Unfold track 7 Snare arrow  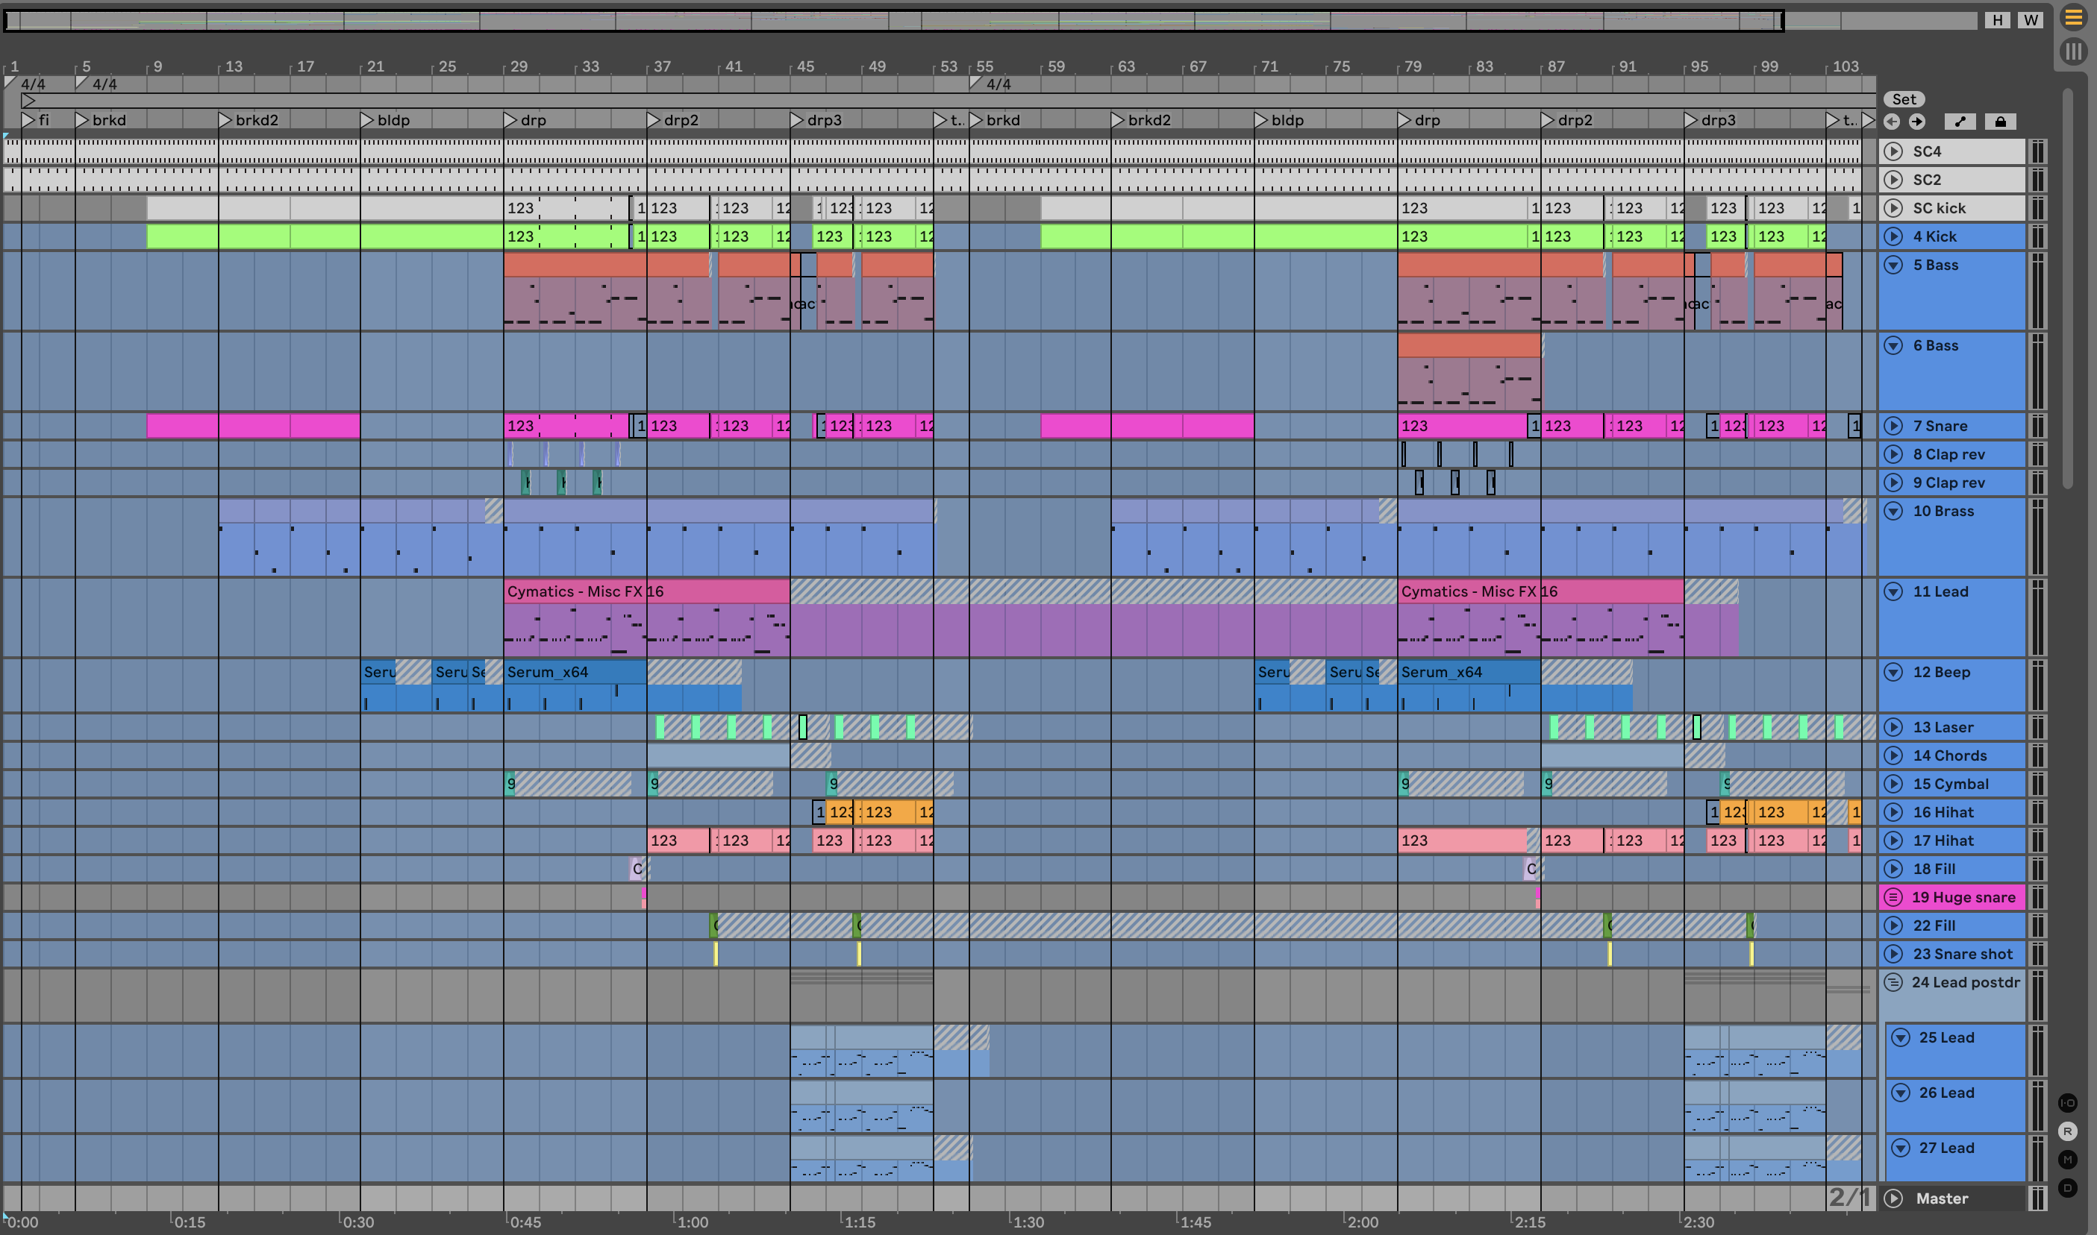[1893, 426]
